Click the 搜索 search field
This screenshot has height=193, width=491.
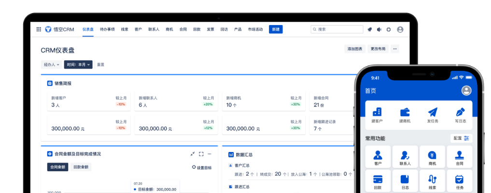(337, 29)
